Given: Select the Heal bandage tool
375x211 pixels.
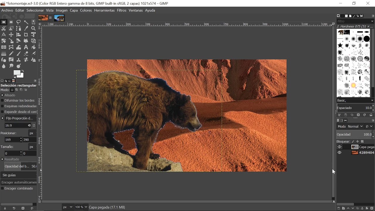Looking at the screenshot, I should click(26, 60).
